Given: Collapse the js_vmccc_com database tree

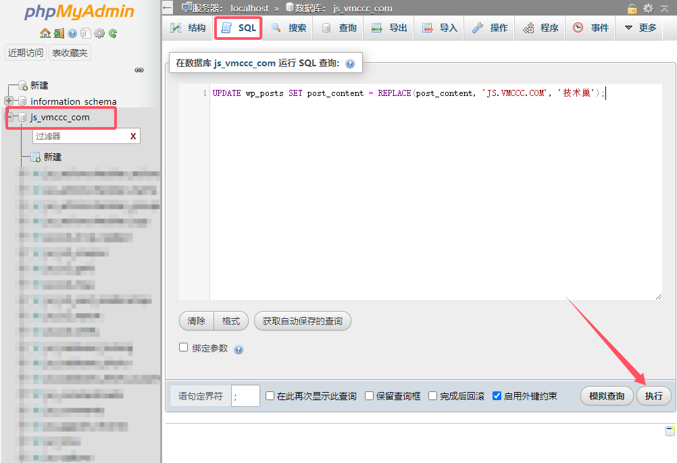Looking at the screenshot, I should point(9,118).
